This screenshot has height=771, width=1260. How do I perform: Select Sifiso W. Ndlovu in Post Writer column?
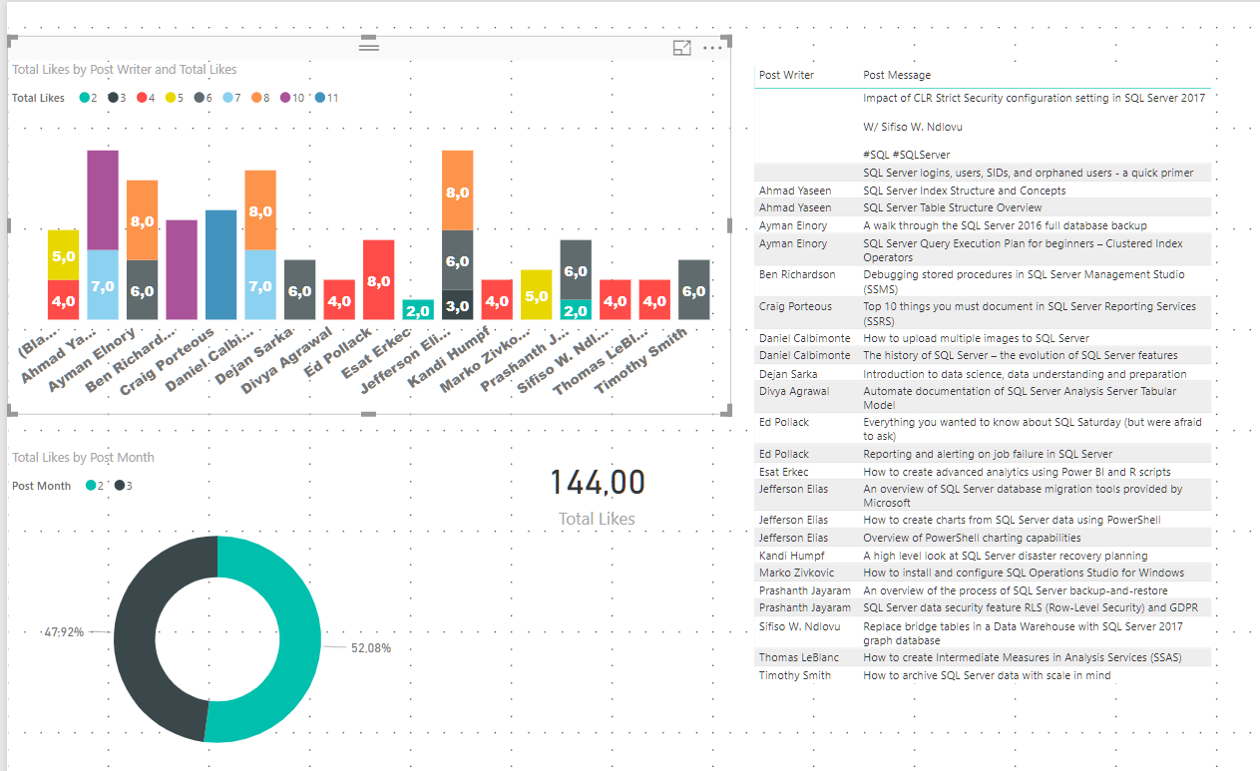800,626
